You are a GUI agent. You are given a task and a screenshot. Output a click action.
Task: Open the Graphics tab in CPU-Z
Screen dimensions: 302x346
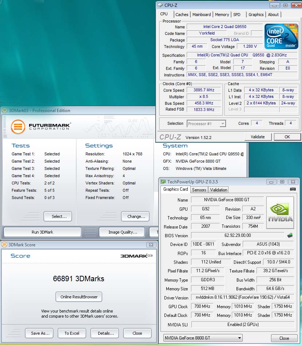[x=256, y=15]
